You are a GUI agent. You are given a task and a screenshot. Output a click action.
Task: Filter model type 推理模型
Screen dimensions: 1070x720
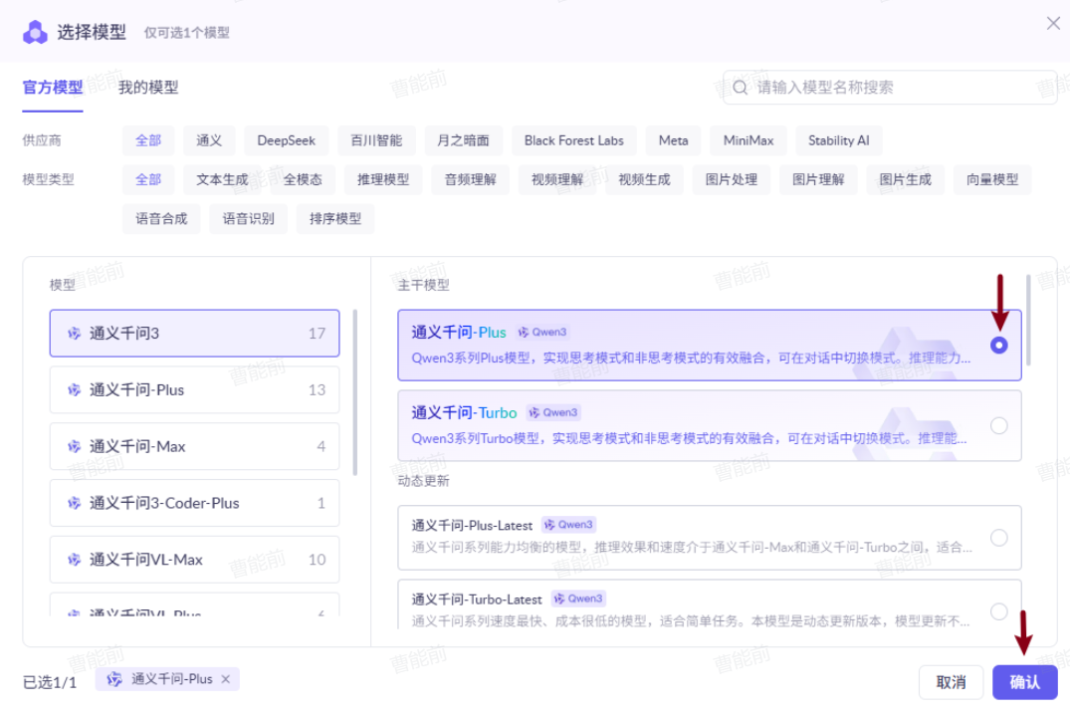click(x=383, y=179)
